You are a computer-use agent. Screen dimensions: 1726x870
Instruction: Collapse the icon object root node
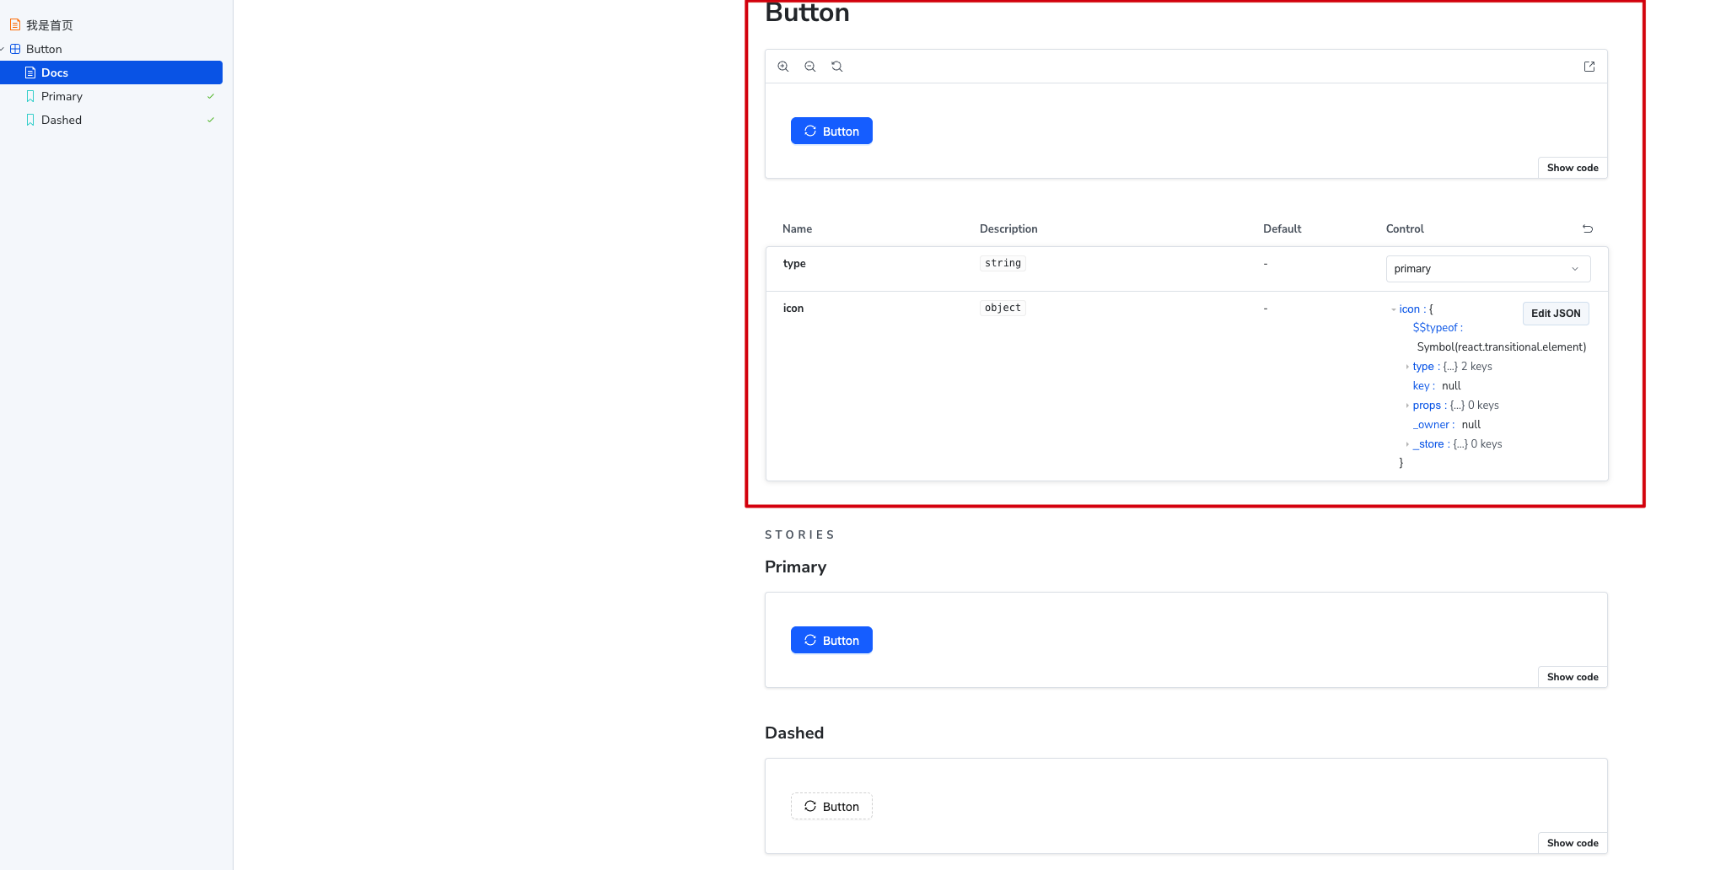(x=1394, y=309)
